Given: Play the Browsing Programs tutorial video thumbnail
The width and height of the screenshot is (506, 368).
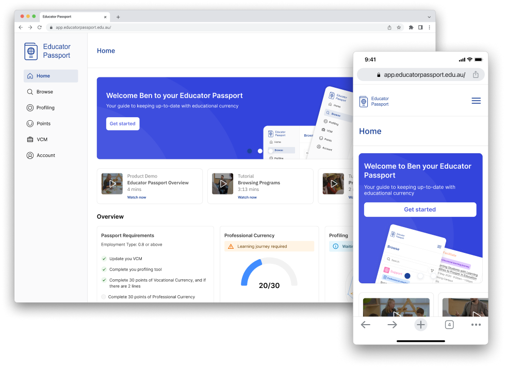Looking at the screenshot, I should coord(223,184).
